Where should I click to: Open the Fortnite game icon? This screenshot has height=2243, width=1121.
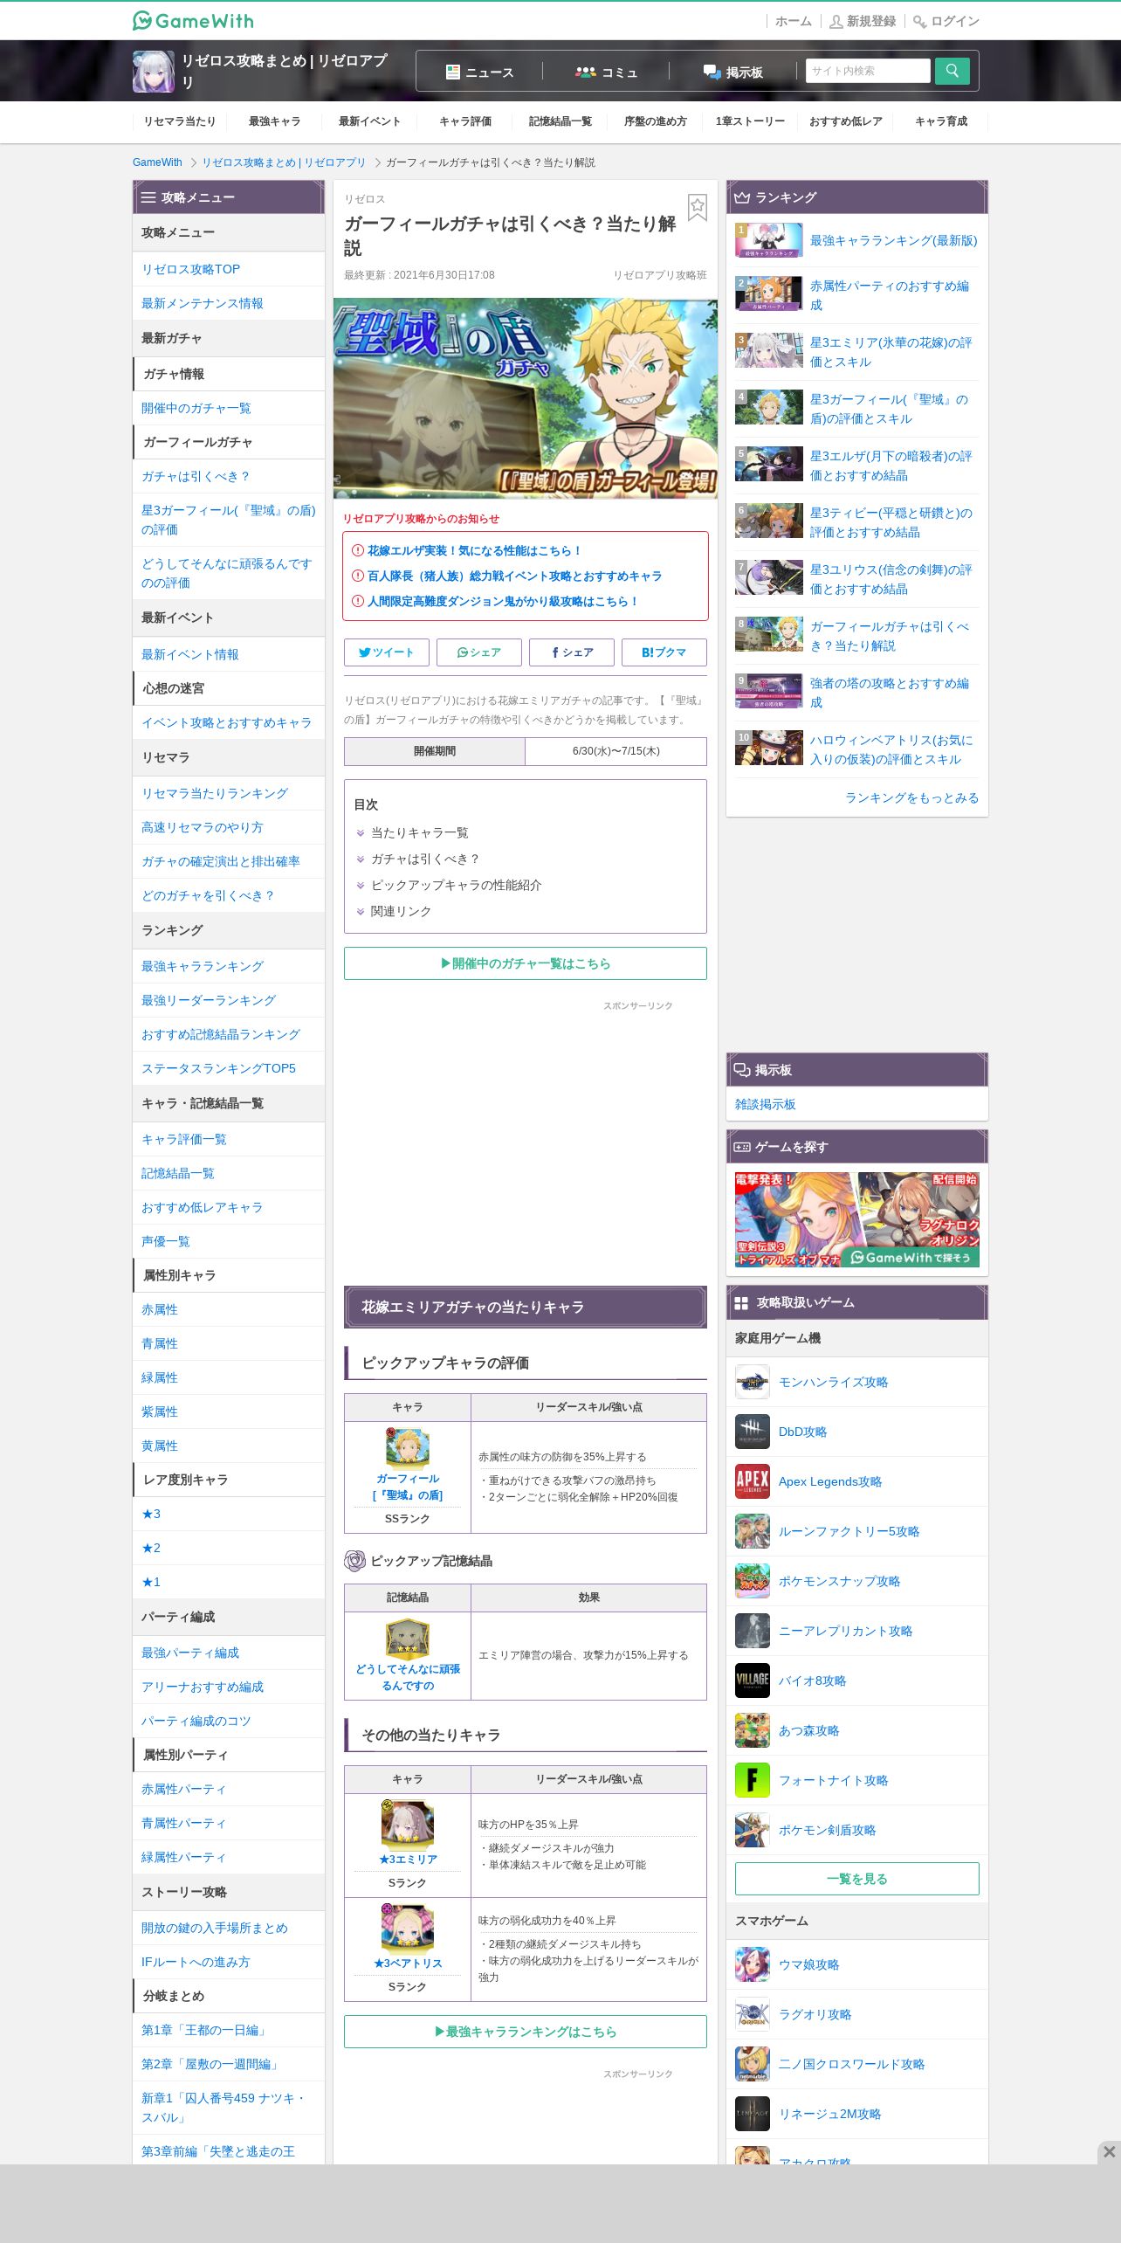(752, 1780)
